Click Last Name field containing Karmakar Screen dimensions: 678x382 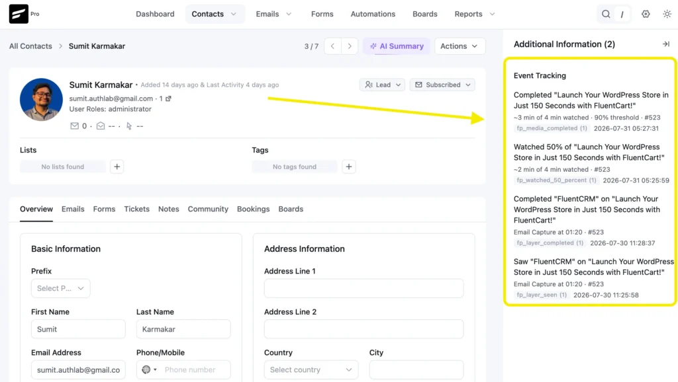(183, 329)
